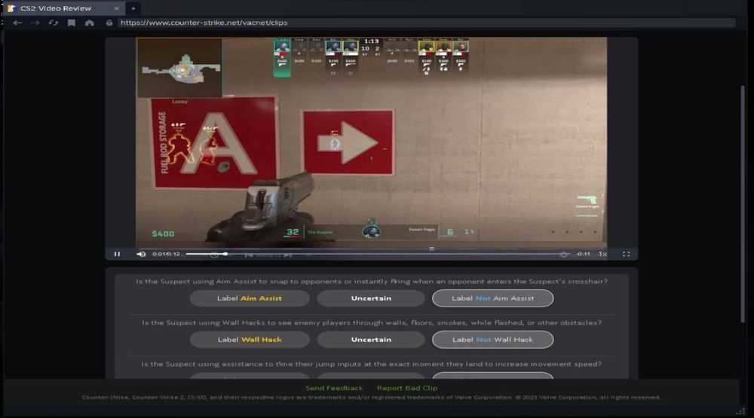
Task: Open the Send Feedback link
Action: click(334, 388)
